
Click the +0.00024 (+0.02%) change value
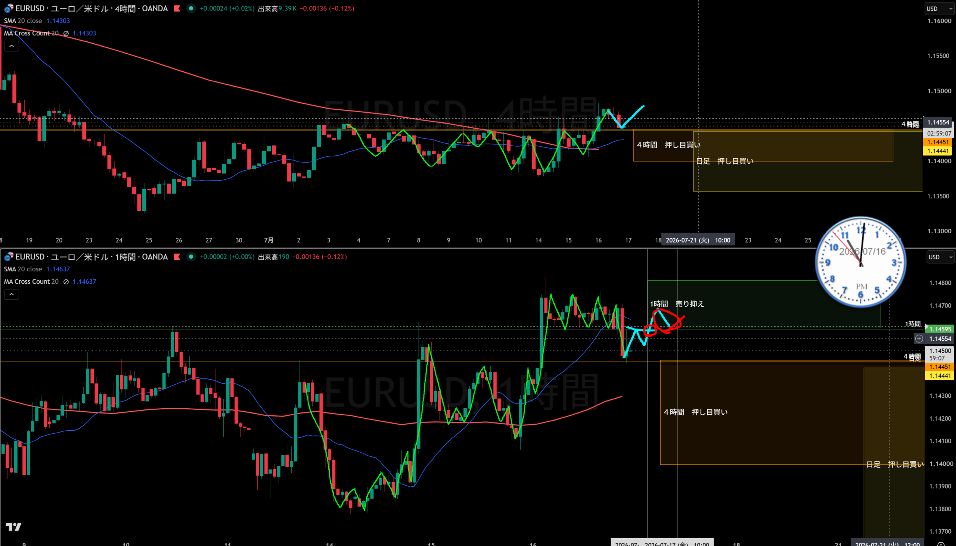tap(227, 8)
